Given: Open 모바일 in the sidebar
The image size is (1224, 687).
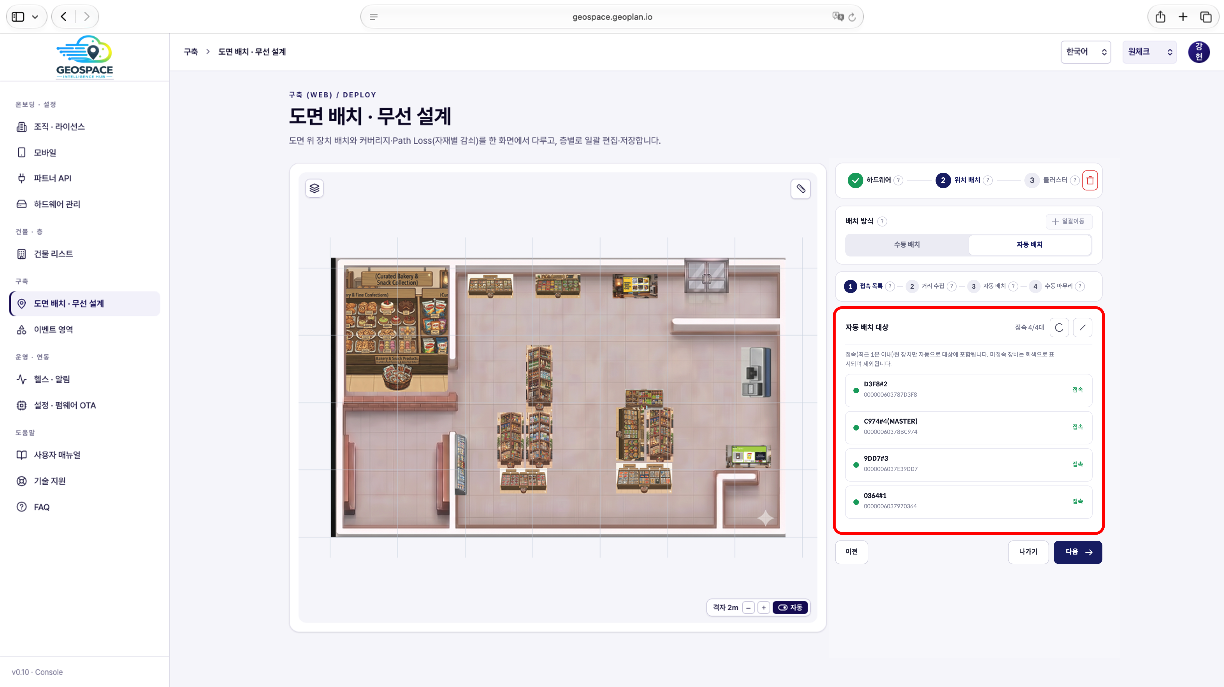Looking at the screenshot, I should (x=85, y=152).
